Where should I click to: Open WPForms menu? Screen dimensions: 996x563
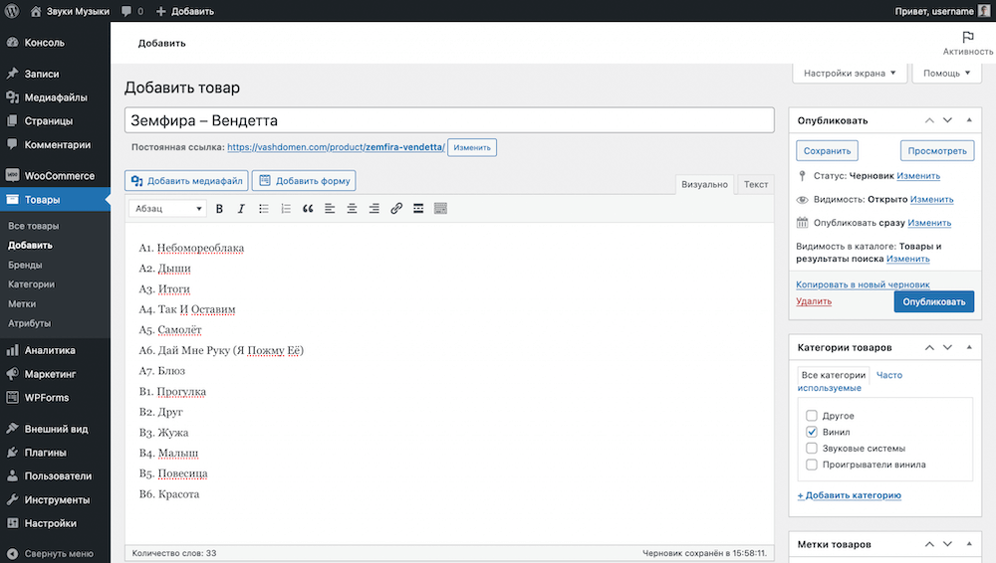55,397
